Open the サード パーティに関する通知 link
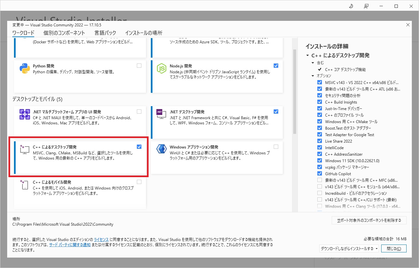 point(70,245)
